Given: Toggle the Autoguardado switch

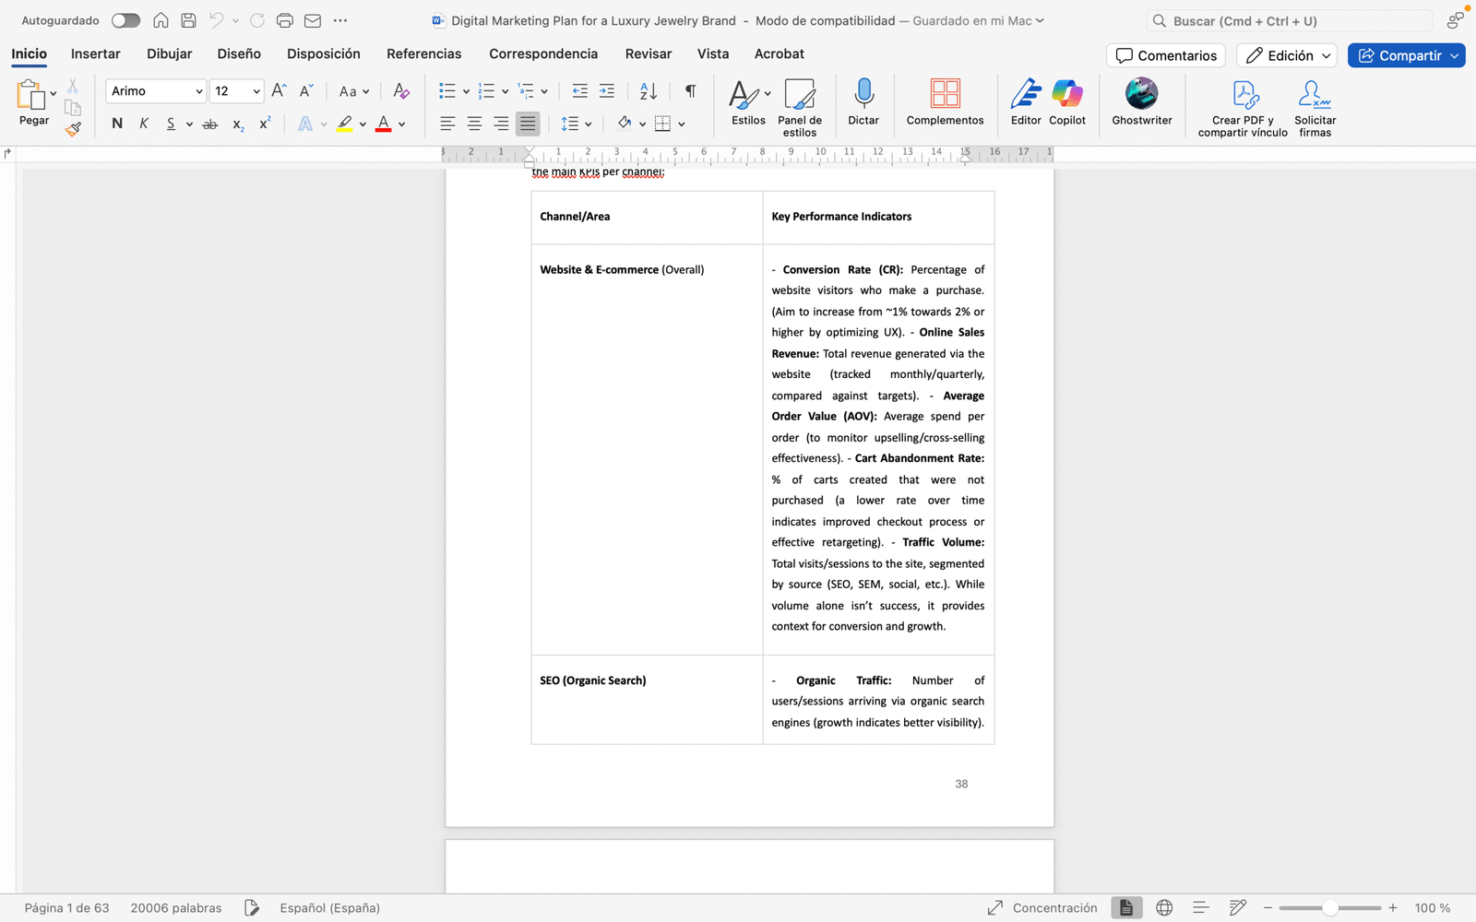Looking at the screenshot, I should [125, 20].
